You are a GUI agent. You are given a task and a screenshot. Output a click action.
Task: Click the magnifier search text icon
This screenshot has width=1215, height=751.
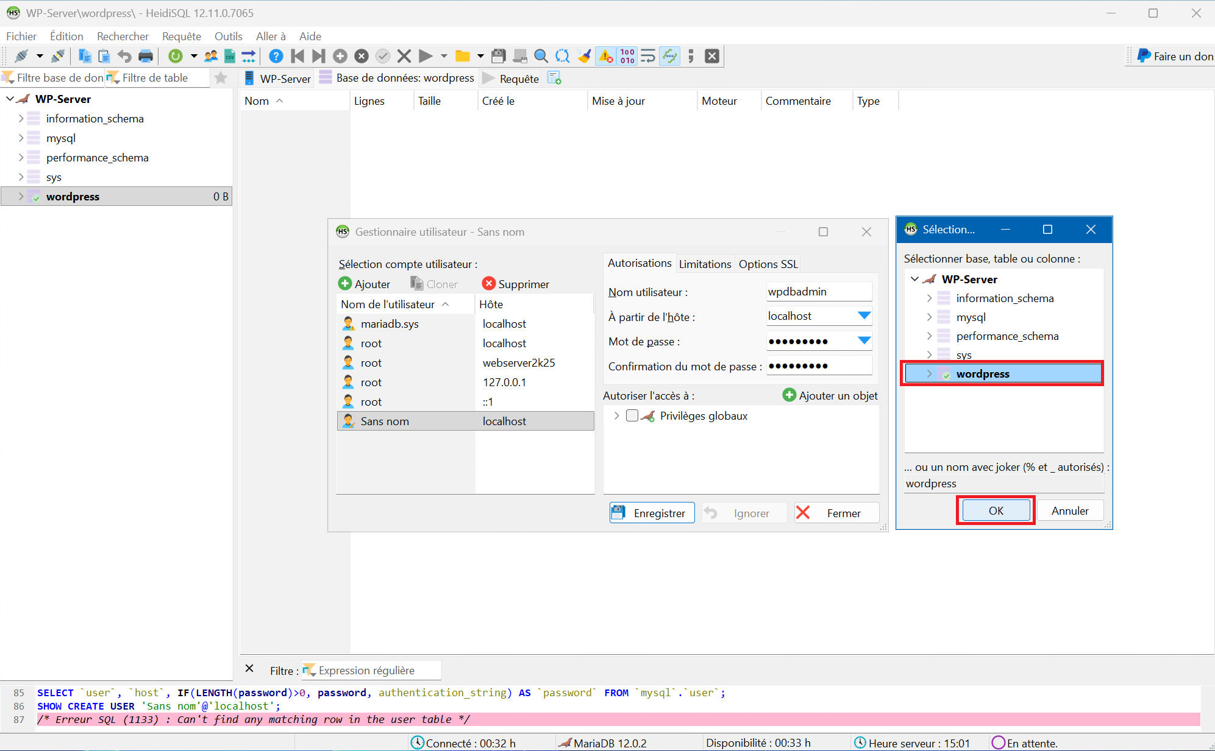541,56
